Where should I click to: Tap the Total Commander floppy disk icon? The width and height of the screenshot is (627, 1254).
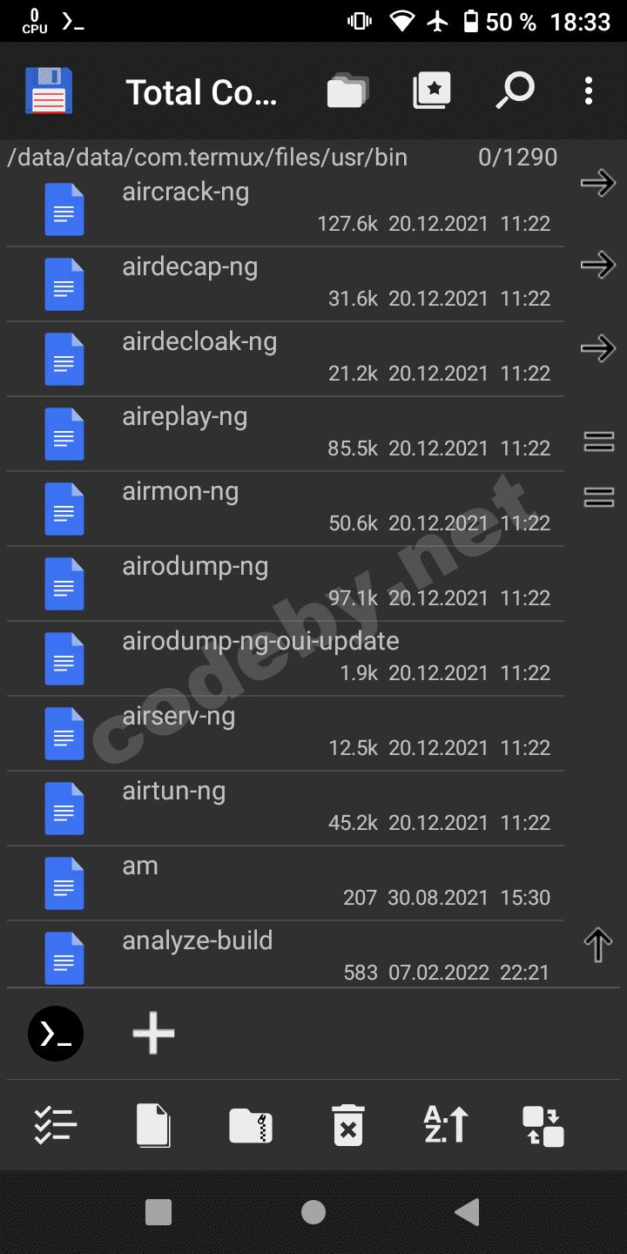[x=49, y=91]
